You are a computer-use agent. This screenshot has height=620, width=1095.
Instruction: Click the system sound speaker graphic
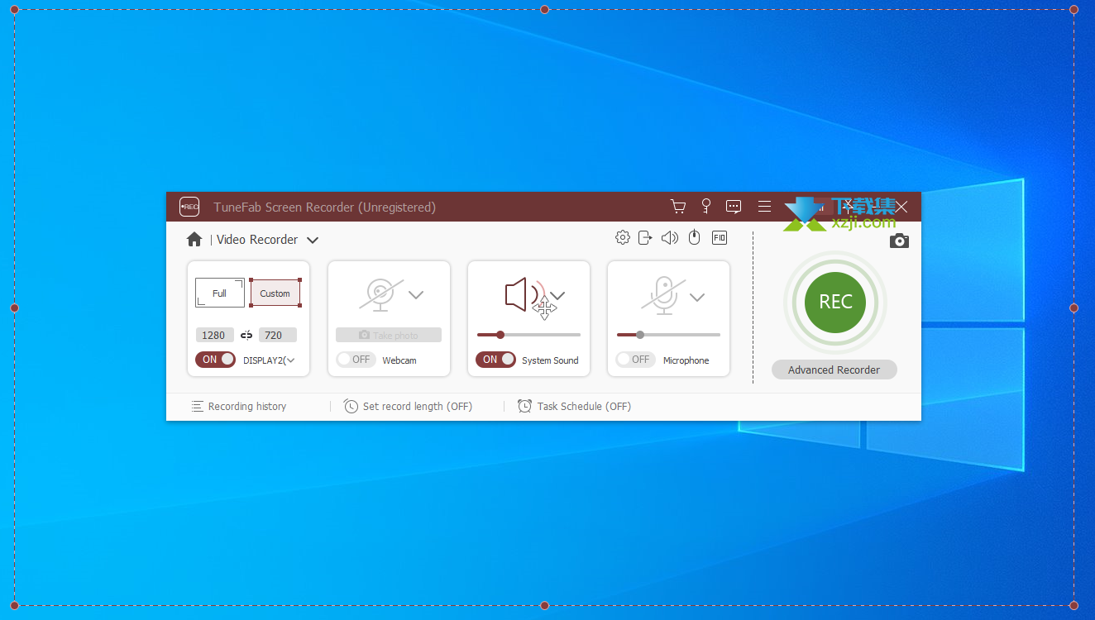click(x=525, y=295)
